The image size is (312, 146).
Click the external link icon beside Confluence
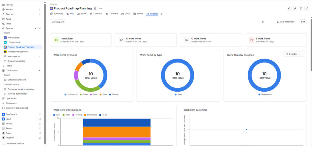point(39,114)
